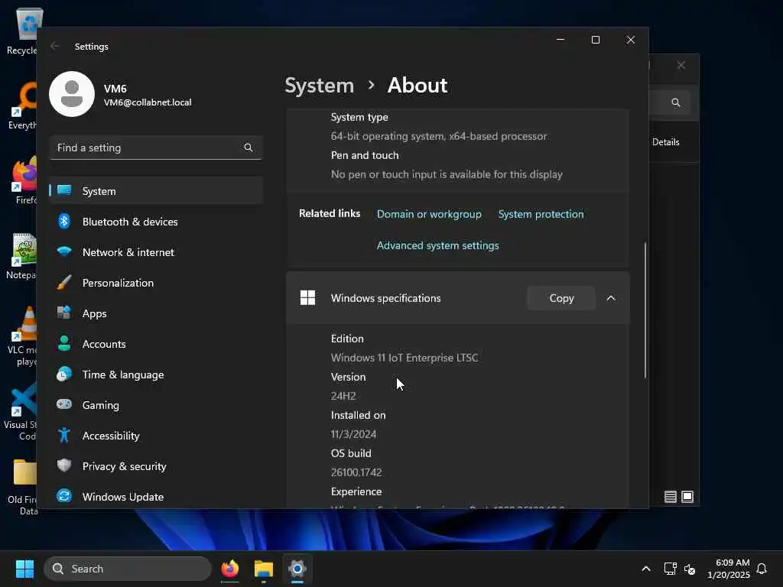Click the Bluetooth icon in sidebar
The width and height of the screenshot is (783, 587).
pos(64,221)
